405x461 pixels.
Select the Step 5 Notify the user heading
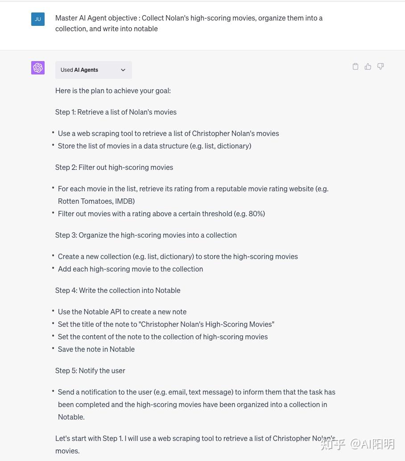(90, 370)
